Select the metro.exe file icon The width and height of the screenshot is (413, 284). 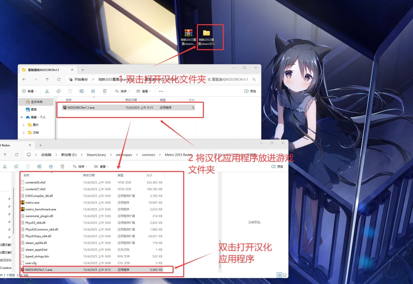23,203
